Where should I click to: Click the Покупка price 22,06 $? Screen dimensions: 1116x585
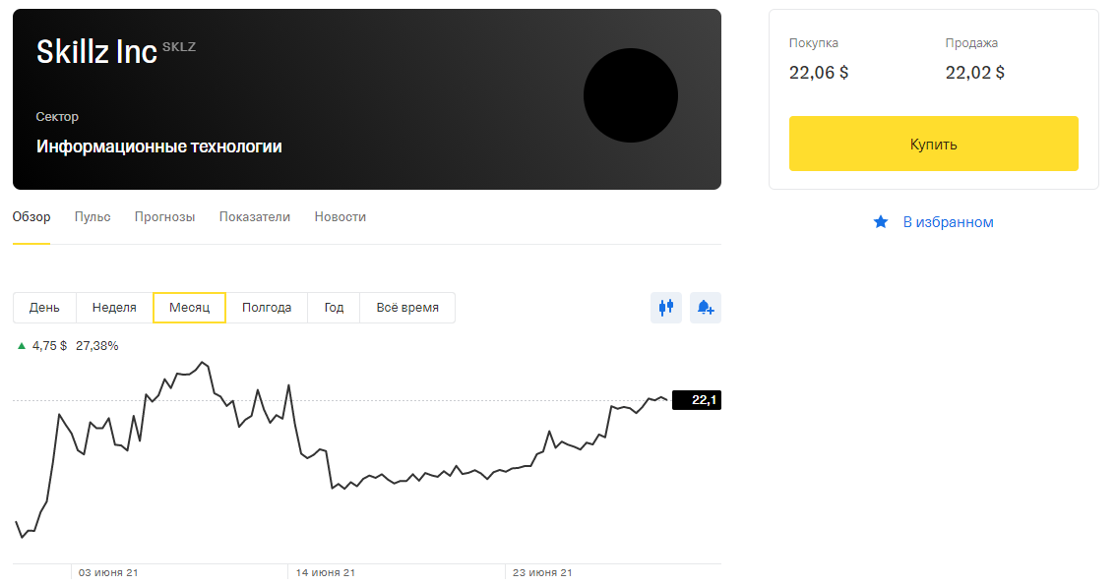pos(819,73)
